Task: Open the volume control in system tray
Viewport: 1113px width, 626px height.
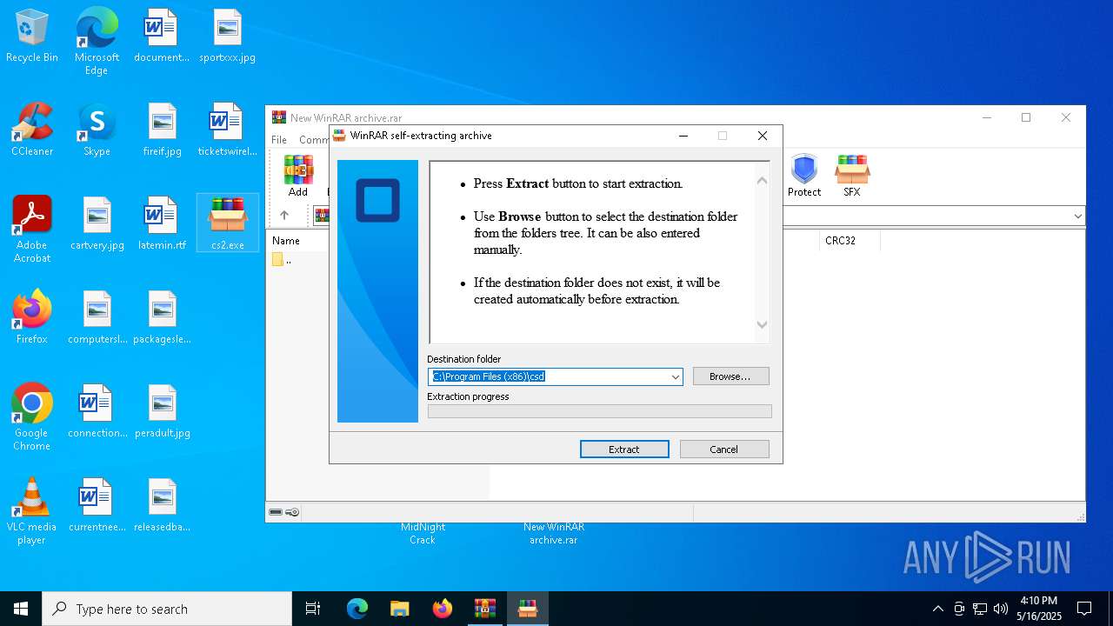Action: pos(1001,609)
